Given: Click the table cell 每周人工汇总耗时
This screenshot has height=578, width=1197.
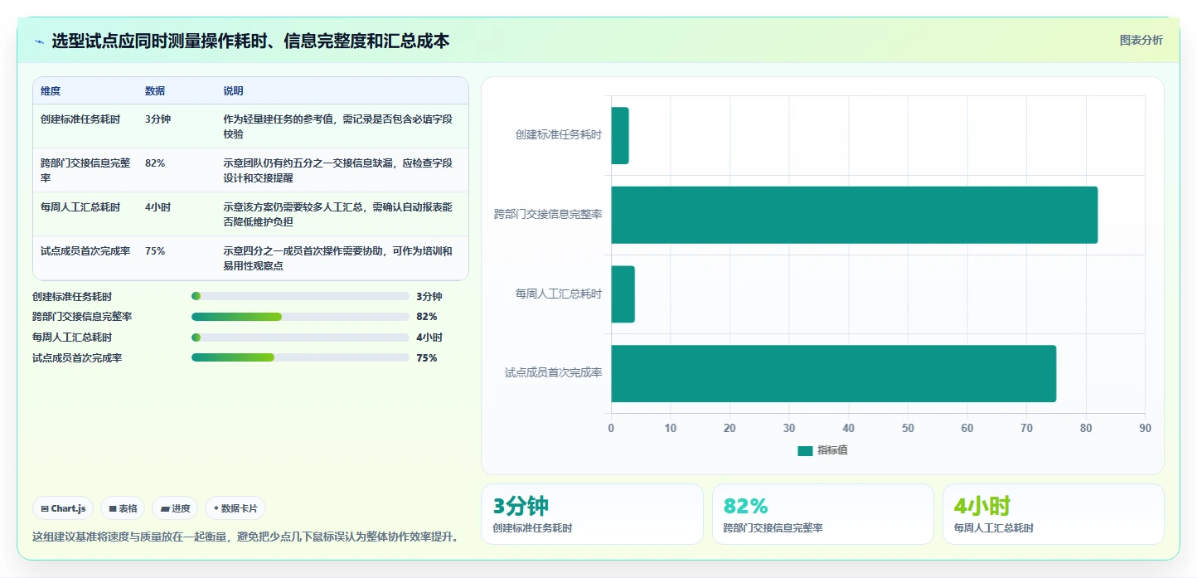Looking at the screenshot, I should pyautogui.click(x=80, y=207).
